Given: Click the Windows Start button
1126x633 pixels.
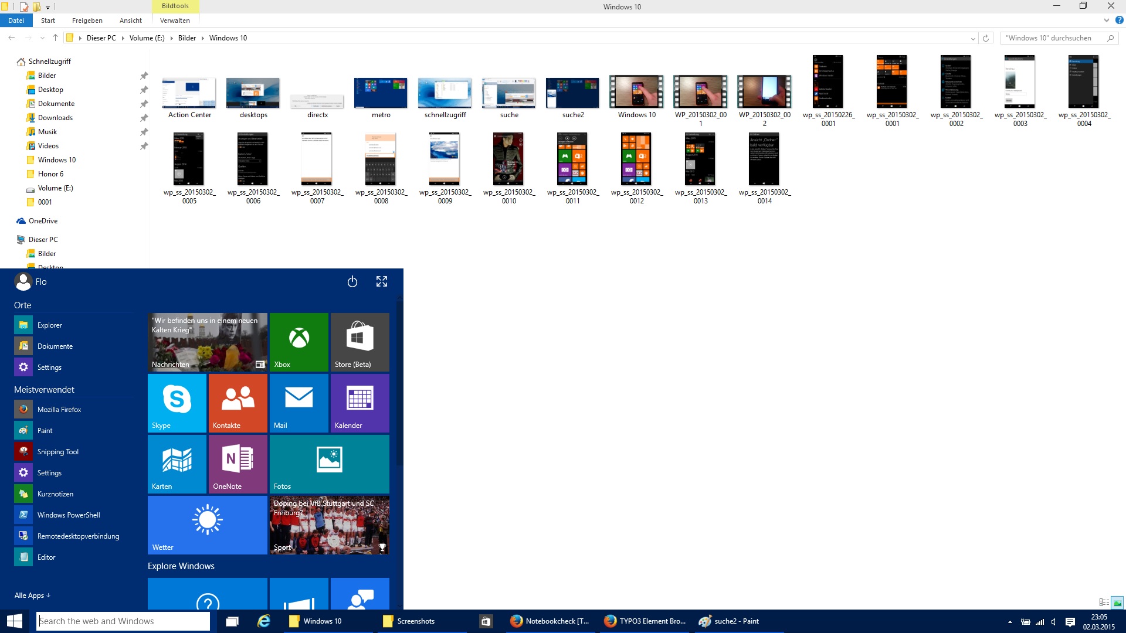Looking at the screenshot, I should [14, 621].
